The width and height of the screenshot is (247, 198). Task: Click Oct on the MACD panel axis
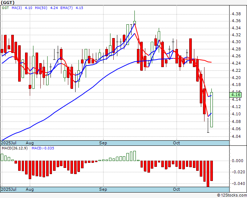pos(177,189)
